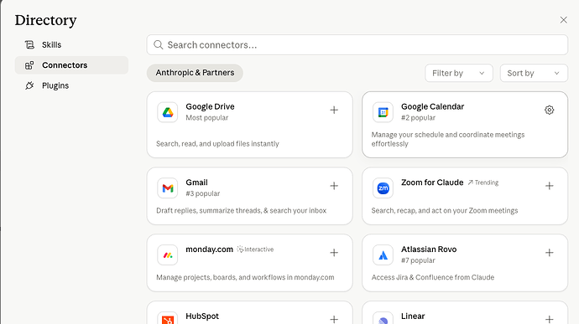579x324 pixels.
Task: Add the HubSpot connector
Action: coord(334,319)
